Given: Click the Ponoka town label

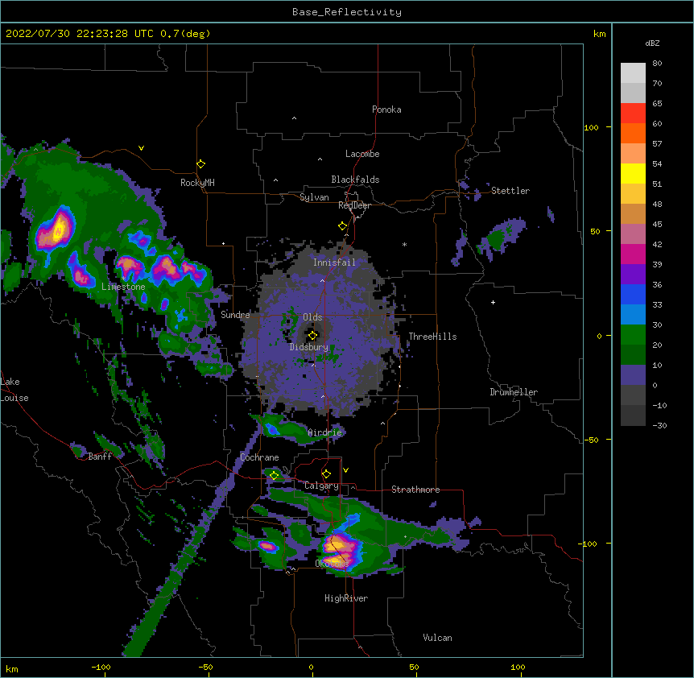Looking at the screenshot, I should (386, 110).
